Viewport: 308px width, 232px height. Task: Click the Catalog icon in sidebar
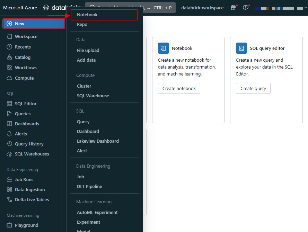(x=9, y=57)
